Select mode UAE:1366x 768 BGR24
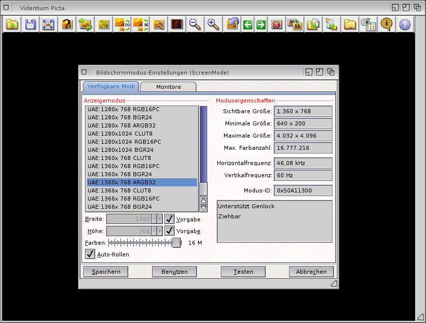The image size is (426, 323). pos(142,207)
